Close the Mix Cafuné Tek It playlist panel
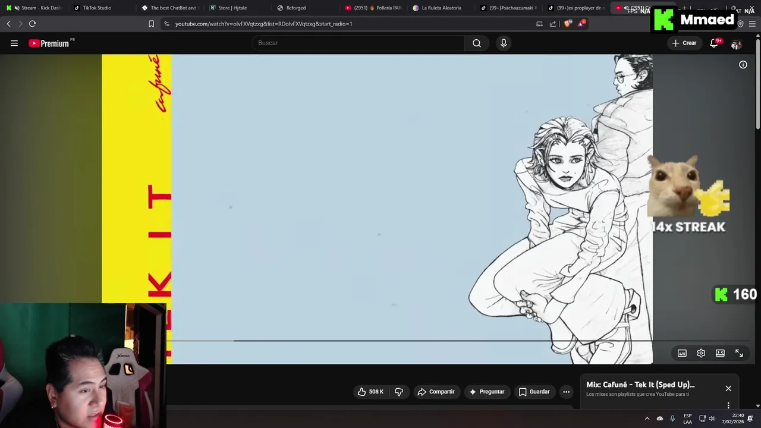This screenshot has width=761, height=428. click(x=728, y=388)
